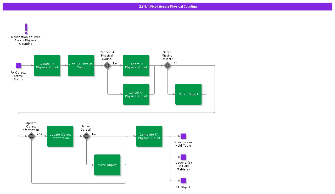The width and height of the screenshot is (335, 194).
Task: Select the Vouchers in Hold Table end event
Action: 183,136
